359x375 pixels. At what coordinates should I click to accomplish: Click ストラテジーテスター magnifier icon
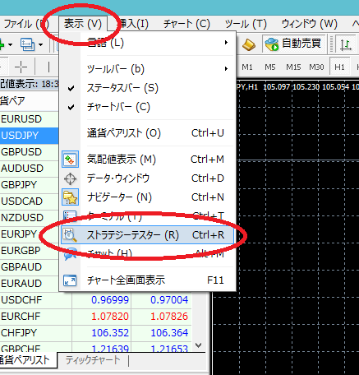point(70,235)
